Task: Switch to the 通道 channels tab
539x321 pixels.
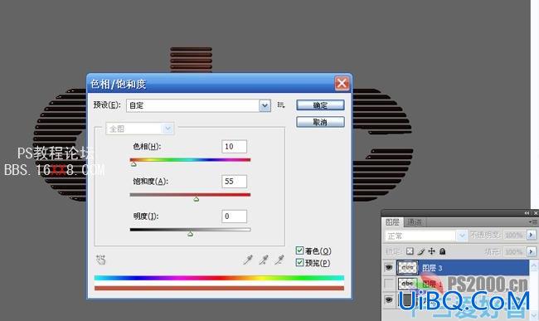Action: click(x=415, y=222)
